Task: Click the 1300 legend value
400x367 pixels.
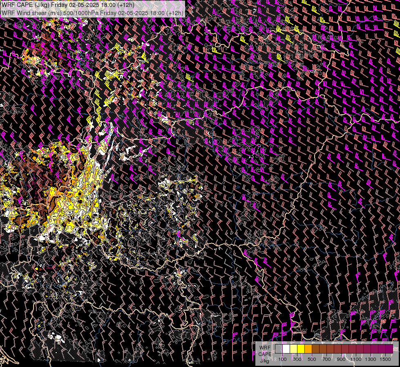Action: pyautogui.click(x=371, y=359)
